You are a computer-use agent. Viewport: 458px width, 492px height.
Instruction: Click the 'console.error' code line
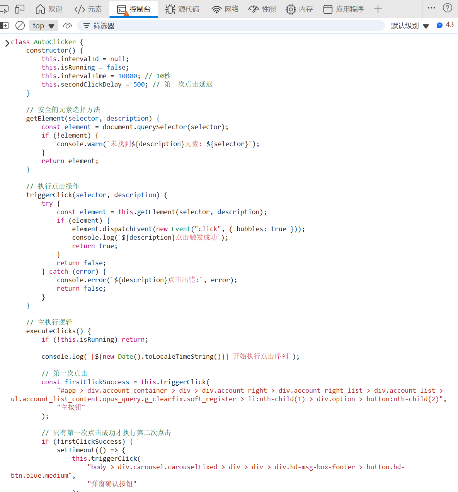coord(147,280)
